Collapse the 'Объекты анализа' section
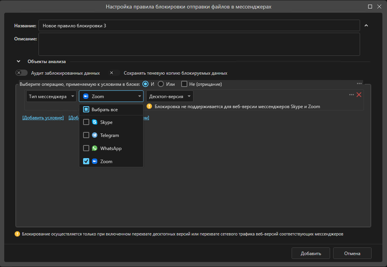Viewport: 387px width, 267px height. coord(18,62)
